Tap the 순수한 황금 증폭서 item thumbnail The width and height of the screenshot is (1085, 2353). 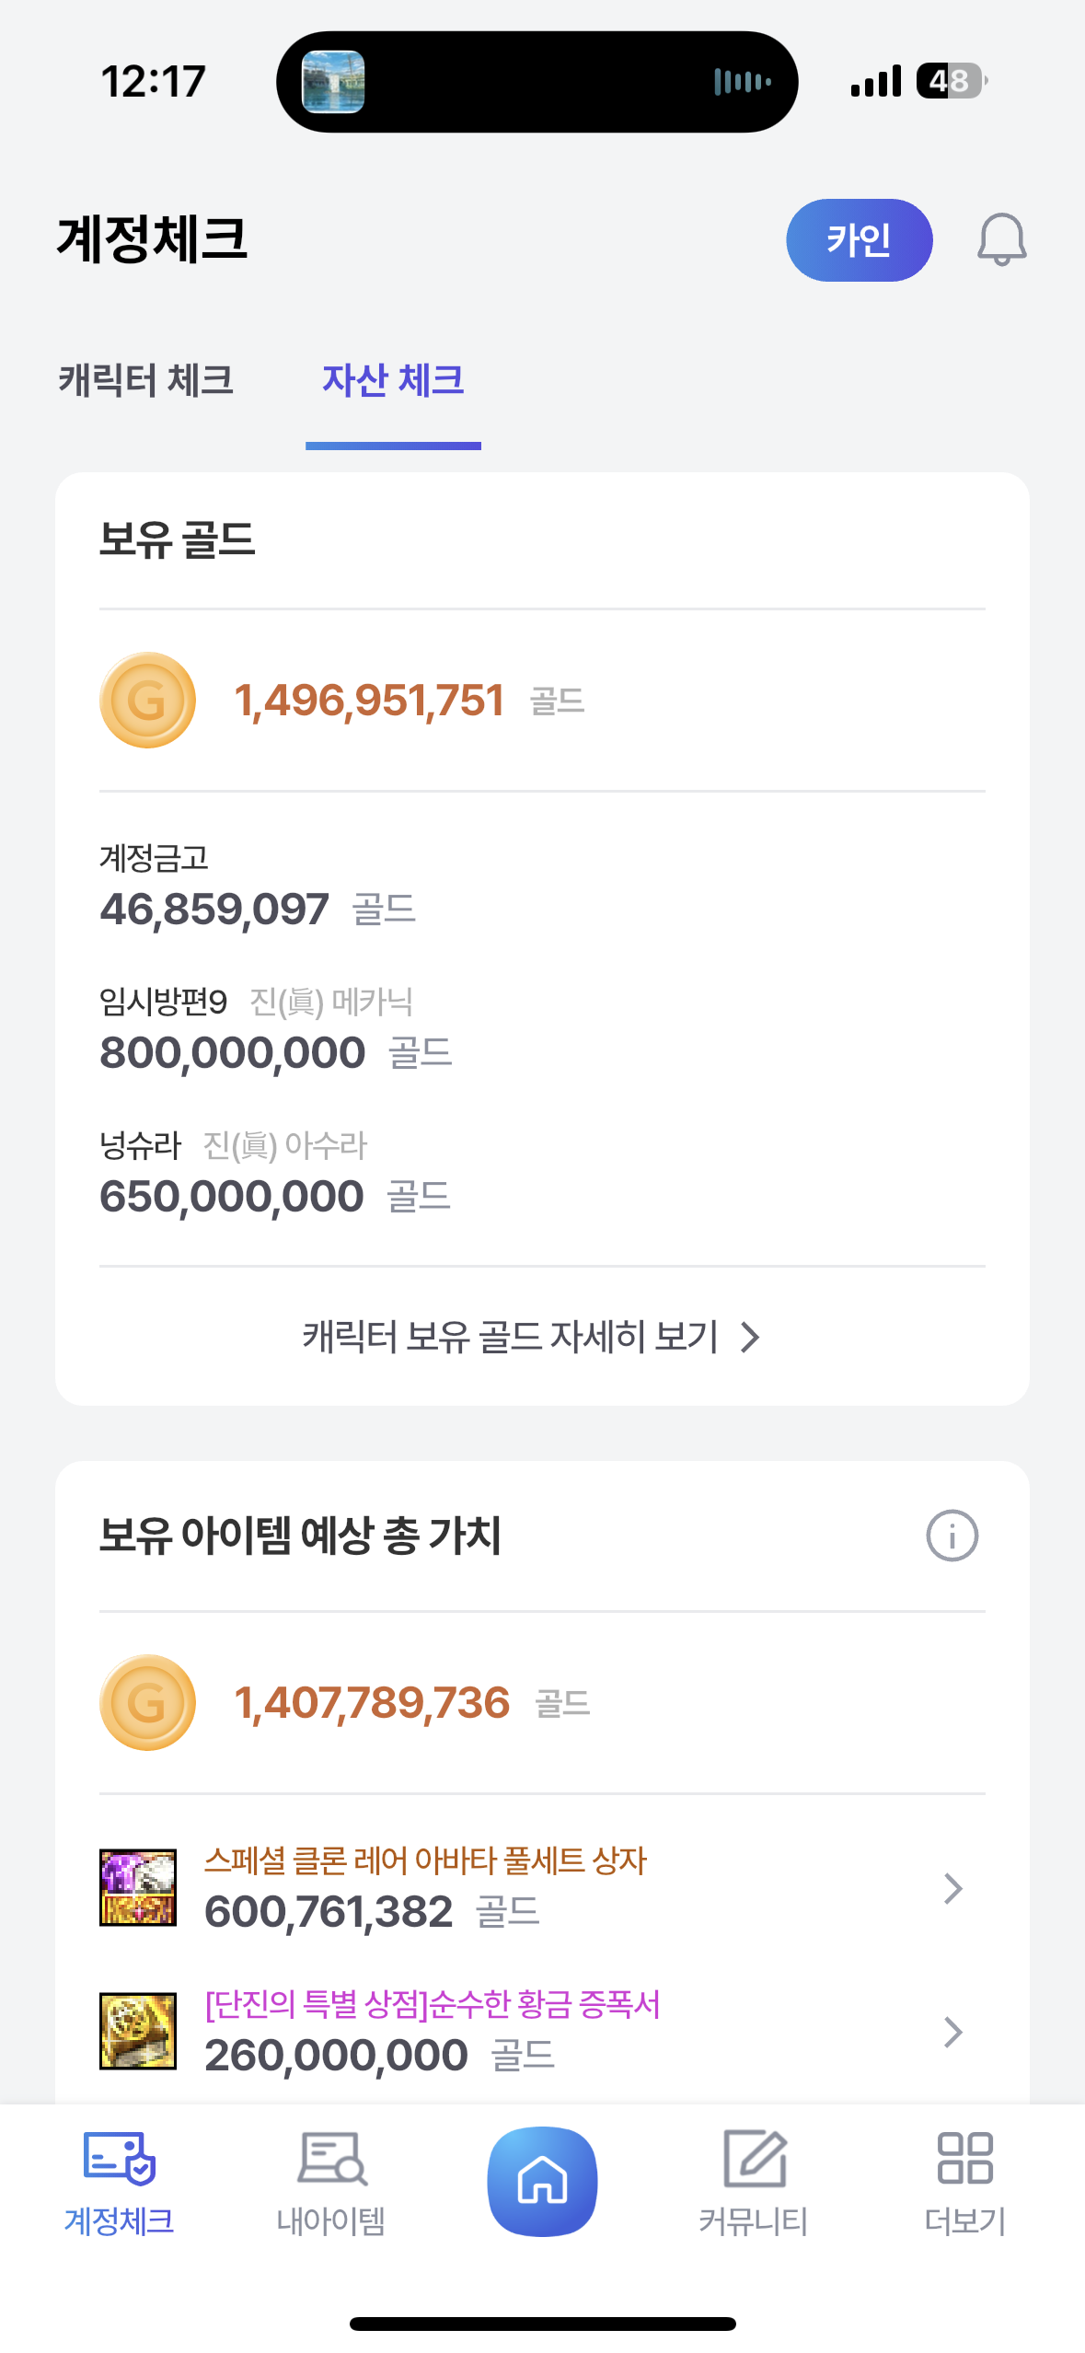coord(138,2032)
